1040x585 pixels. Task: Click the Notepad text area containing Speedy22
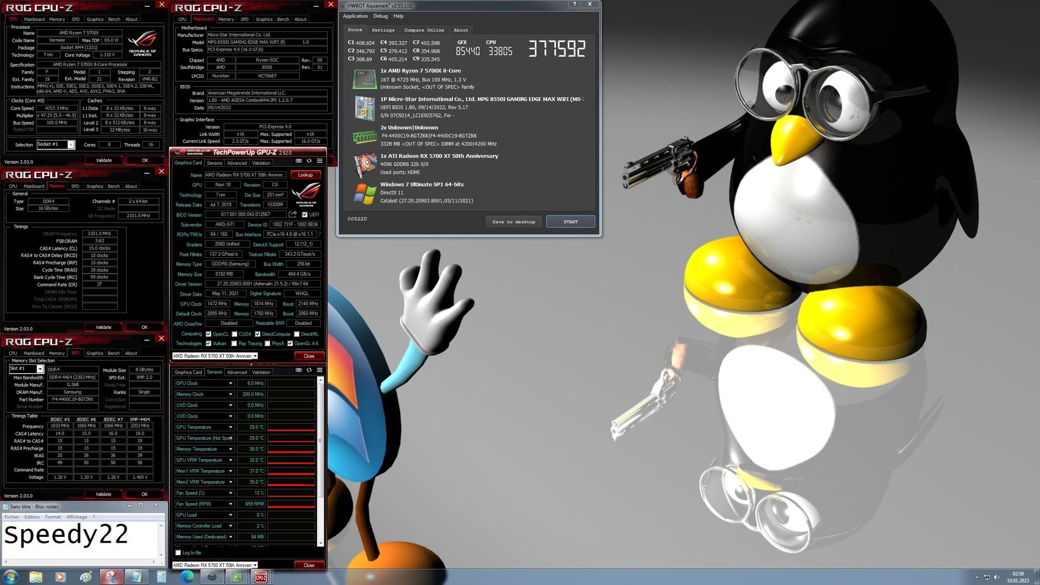80,539
